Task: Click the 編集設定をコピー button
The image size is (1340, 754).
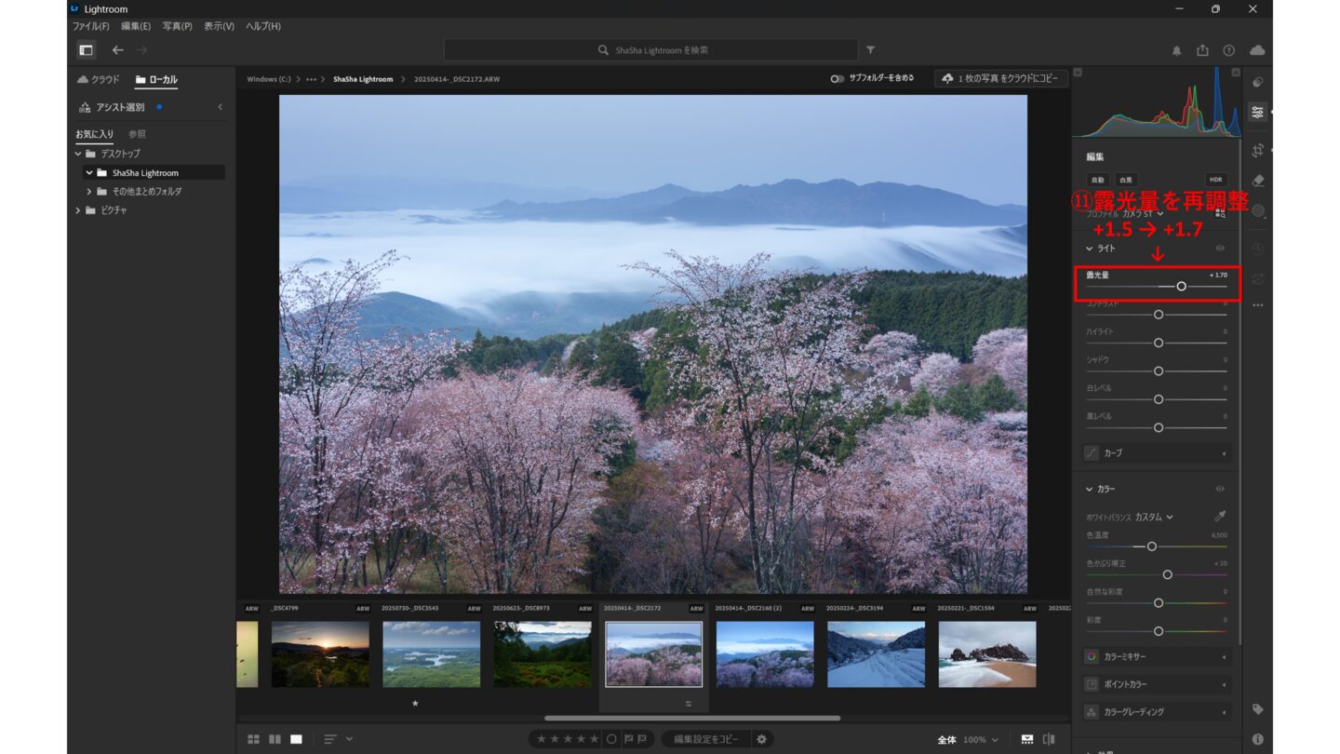Action: click(706, 739)
